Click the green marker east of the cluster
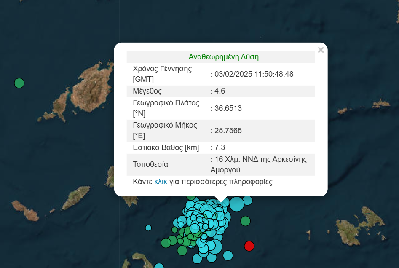Image resolution: width=399 pixels, height=268 pixels. point(245,221)
